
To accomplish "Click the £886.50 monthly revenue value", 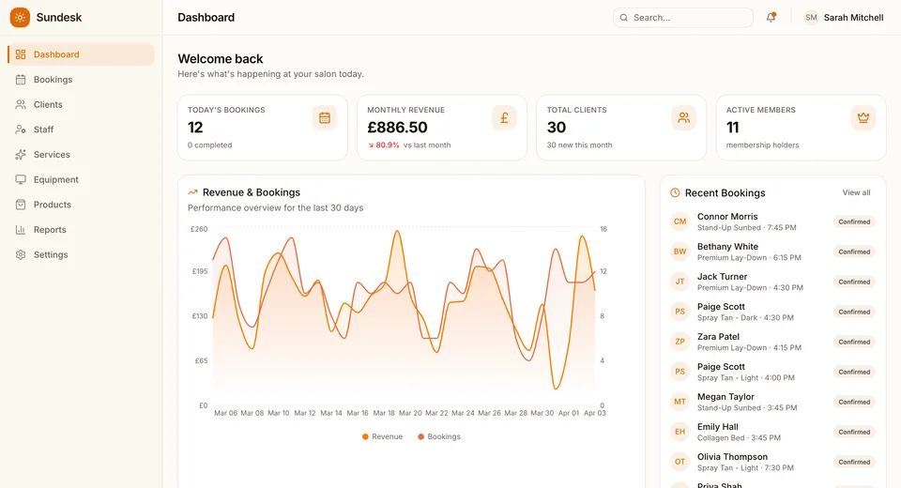I will pyautogui.click(x=398, y=127).
